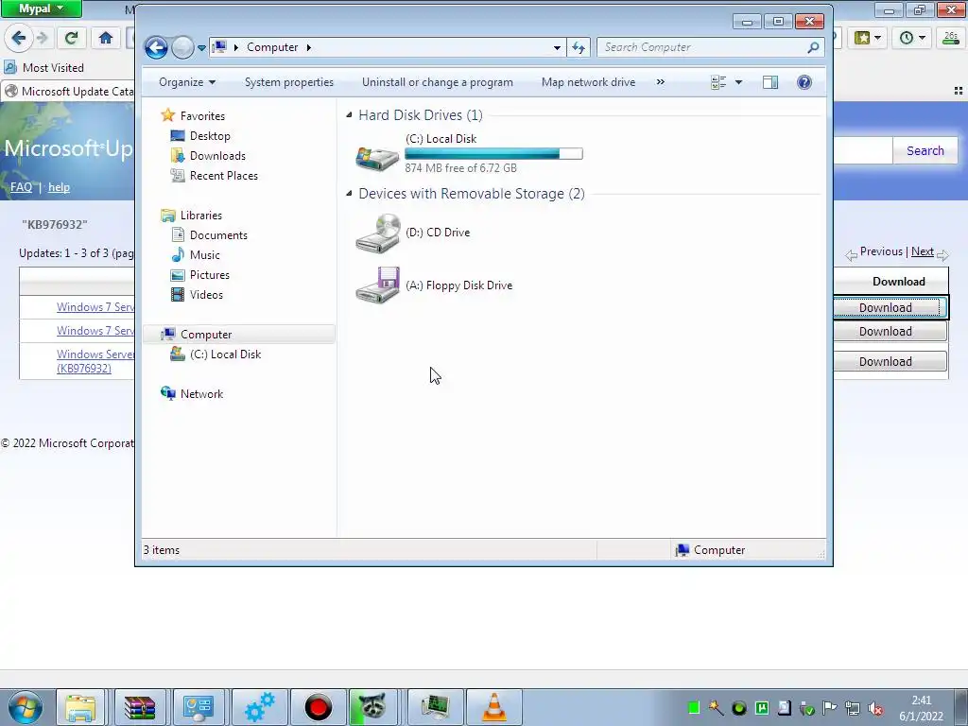
Task: Reload page in Mypal browser
Action: (x=71, y=38)
